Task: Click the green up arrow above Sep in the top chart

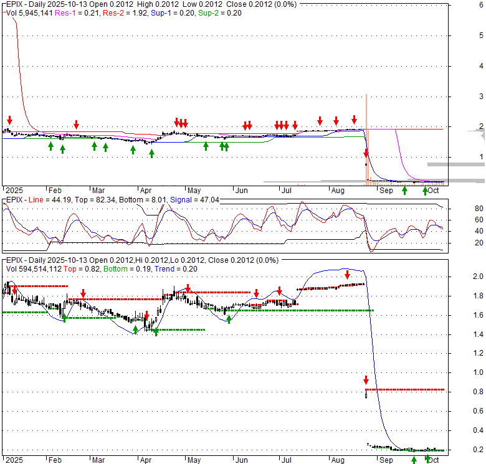Action: pyautogui.click(x=404, y=190)
